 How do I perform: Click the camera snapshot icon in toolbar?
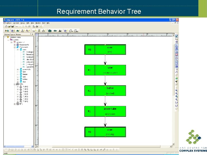coord(50,31)
